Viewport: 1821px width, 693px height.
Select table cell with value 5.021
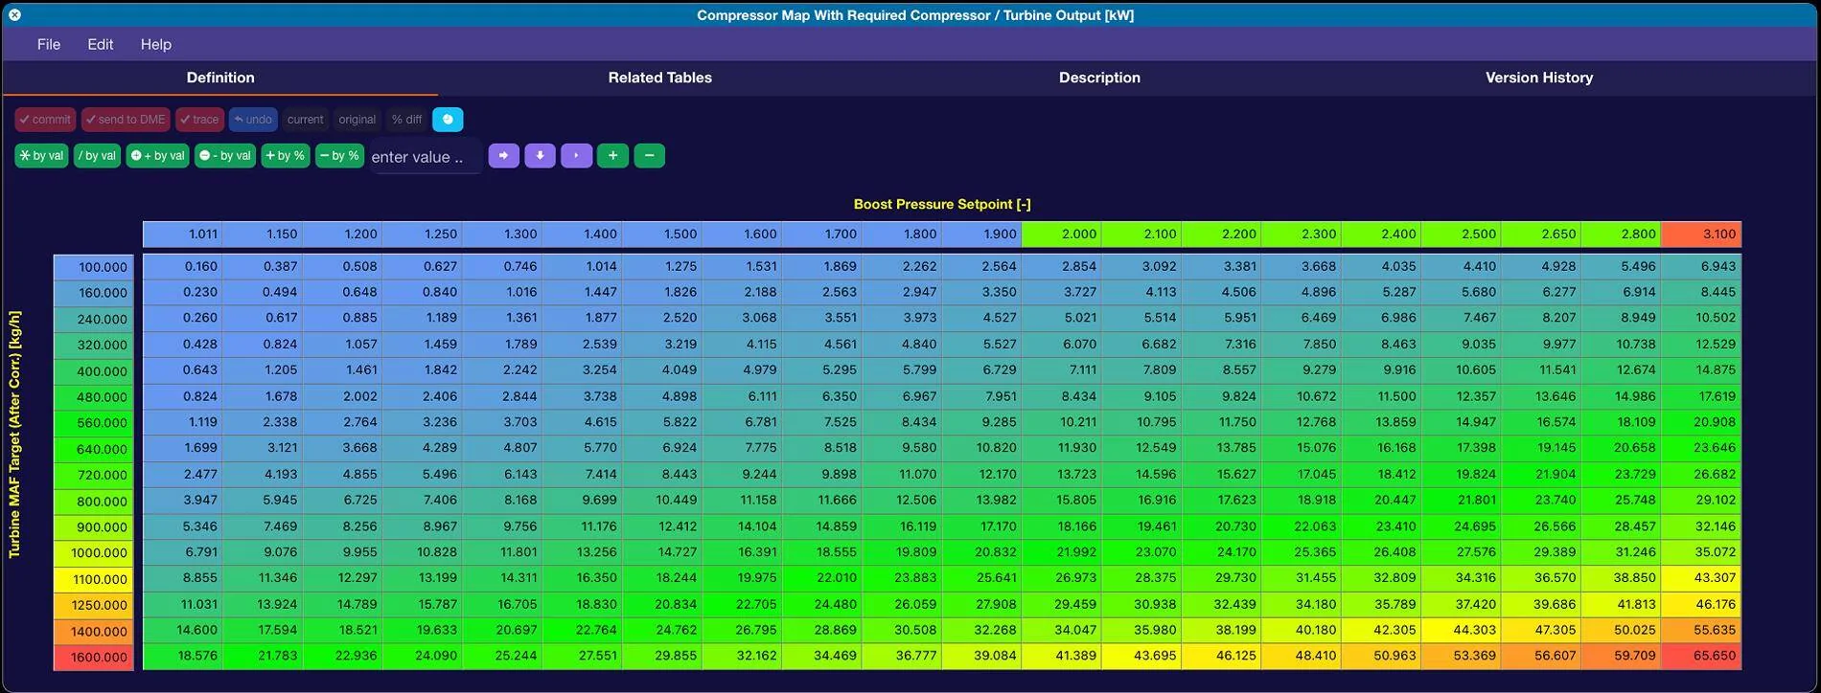pos(1061,318)
